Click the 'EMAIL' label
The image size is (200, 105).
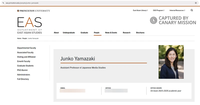click(x=63, y=88)
